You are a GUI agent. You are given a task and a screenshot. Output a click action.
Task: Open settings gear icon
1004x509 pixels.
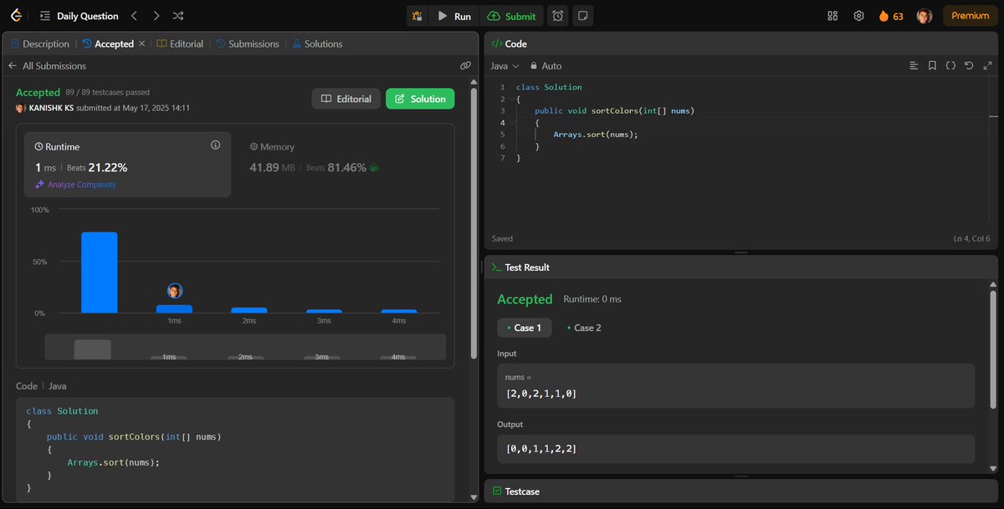click(858, 16)
